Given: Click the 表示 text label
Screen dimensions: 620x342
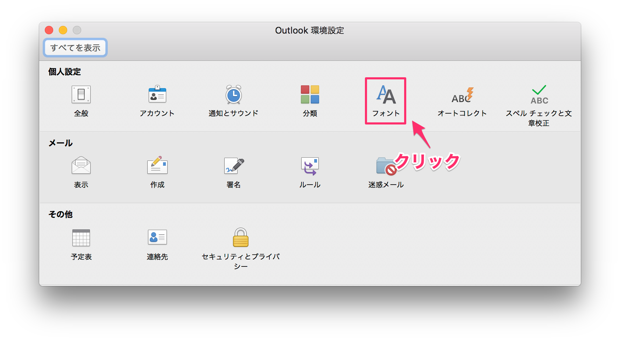Looking at the screenshot, I should (81, 185).
